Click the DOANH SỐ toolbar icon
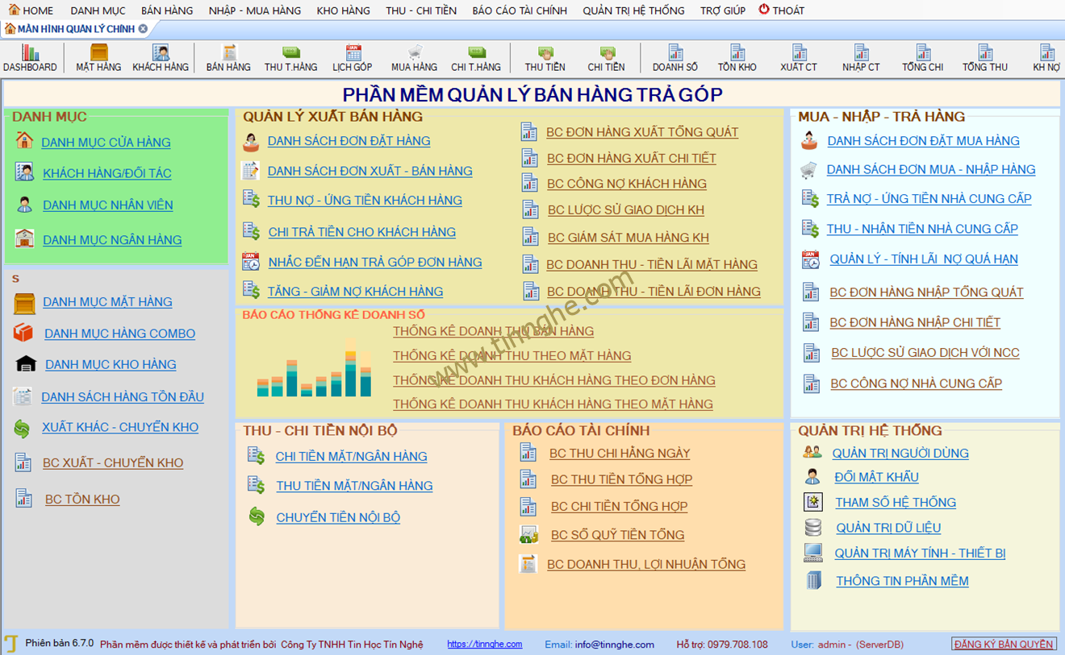This screenshot has height=655, width=1065. (675, 59)
